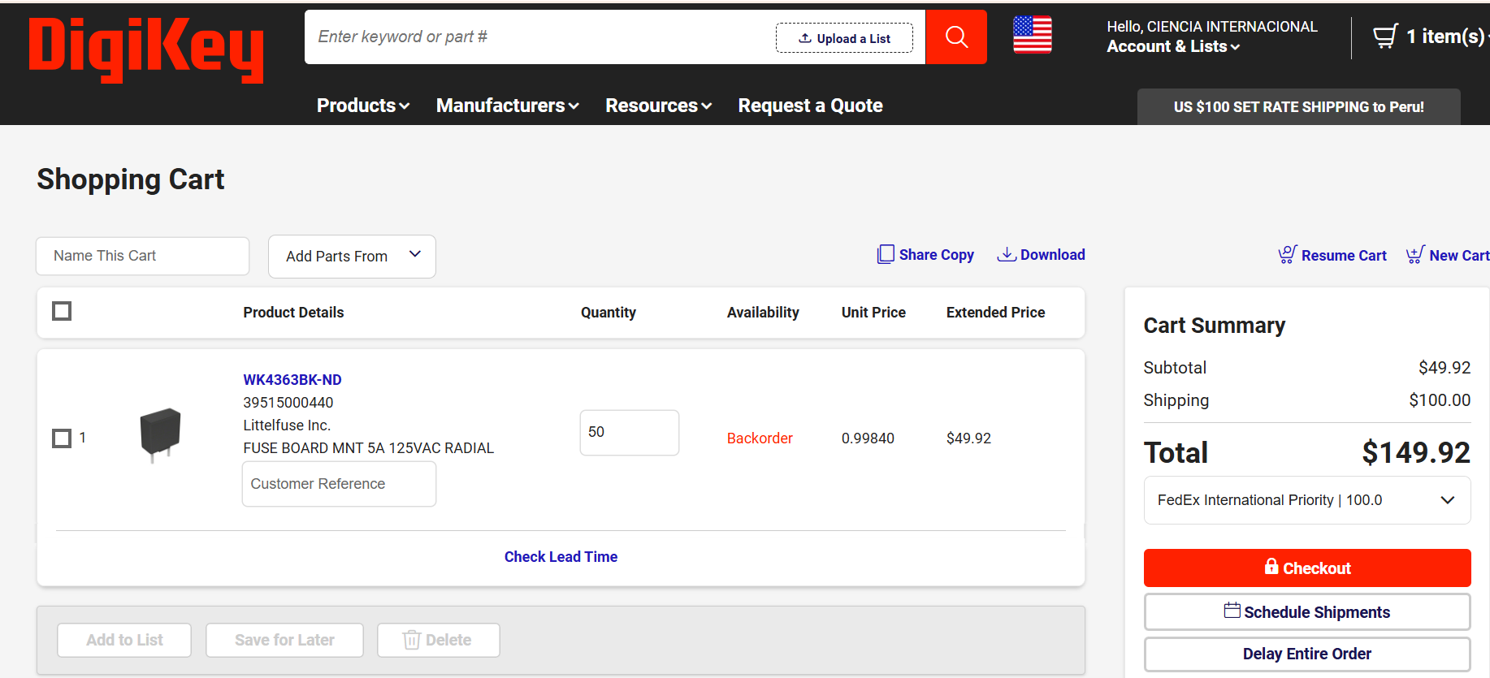
Task: Click Schedule Shipments button
Action: click(1307, 611)
